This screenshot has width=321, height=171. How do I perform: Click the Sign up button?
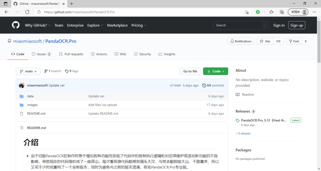click(x=297, y=25)
